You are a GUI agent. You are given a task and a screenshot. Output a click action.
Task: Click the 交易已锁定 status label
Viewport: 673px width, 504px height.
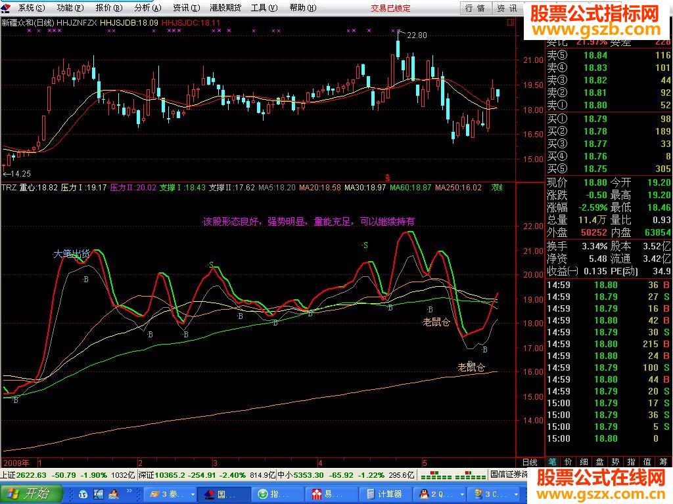390,8
